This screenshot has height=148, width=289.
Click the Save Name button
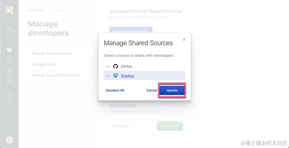tap(170, 126)
